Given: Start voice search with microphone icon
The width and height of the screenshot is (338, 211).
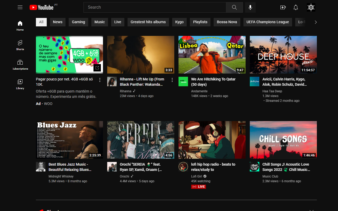Looking at the screenshot, I should [250, 7].
